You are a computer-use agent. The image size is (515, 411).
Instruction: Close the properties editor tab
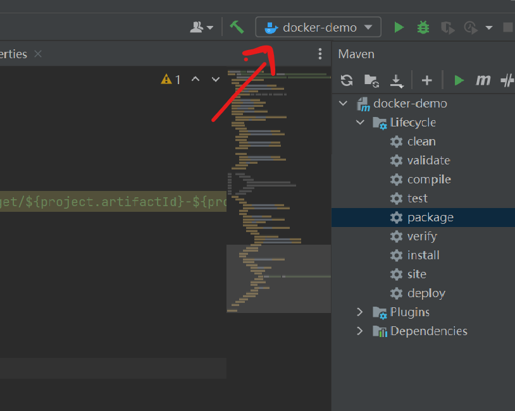pos(38,54)
